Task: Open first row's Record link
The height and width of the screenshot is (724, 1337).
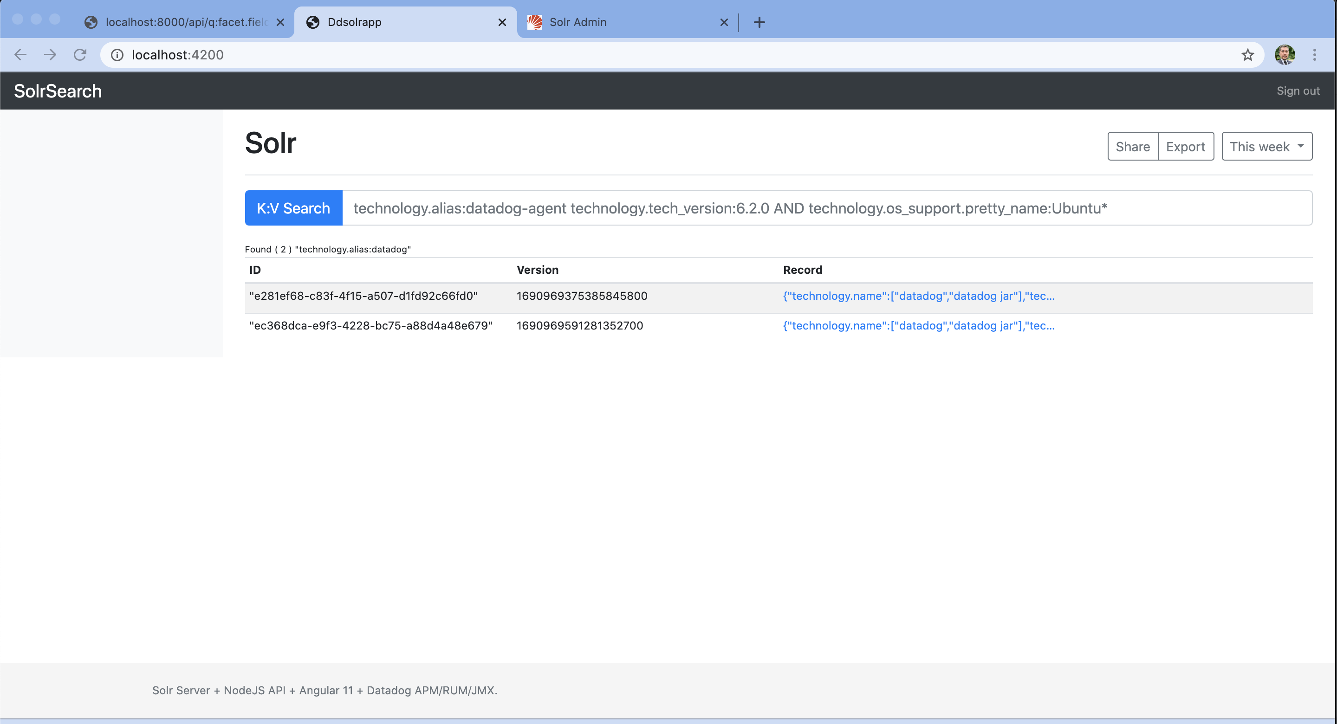Action: (x=918, y=296)
